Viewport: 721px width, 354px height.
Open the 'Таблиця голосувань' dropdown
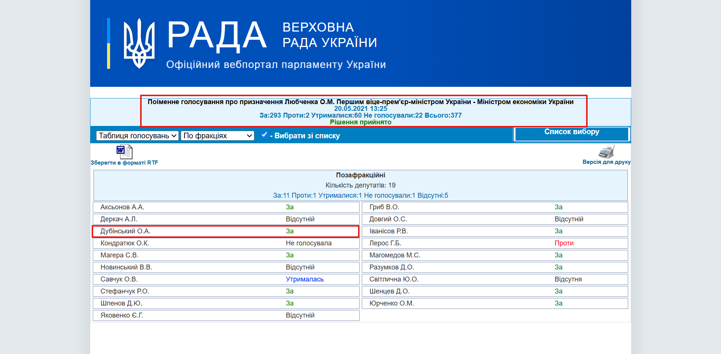[x=138, y=136]
